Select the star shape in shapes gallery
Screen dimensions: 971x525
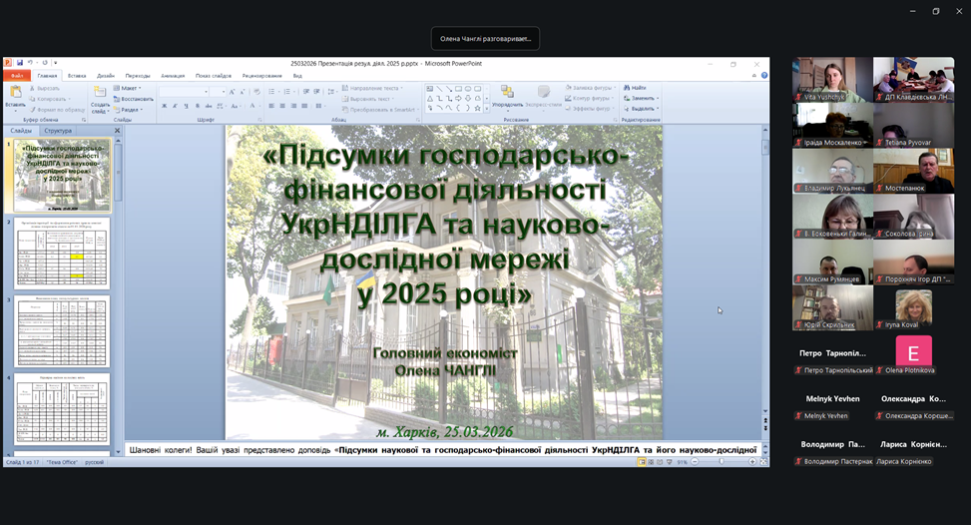point(479,108)
